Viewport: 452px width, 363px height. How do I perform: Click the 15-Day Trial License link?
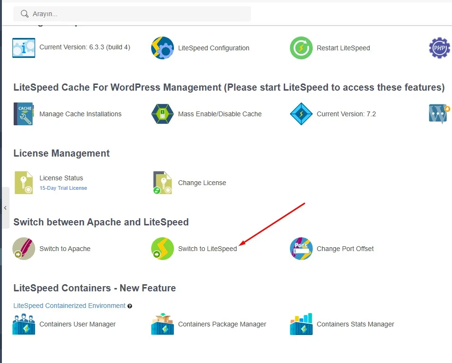pos(63,188)
